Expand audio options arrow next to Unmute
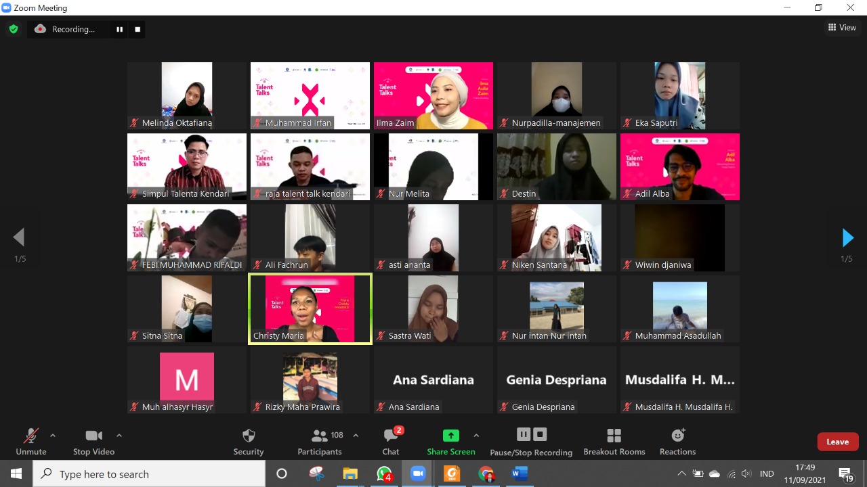Viewport: 867px width, 487px height. [x=53, y=436]
